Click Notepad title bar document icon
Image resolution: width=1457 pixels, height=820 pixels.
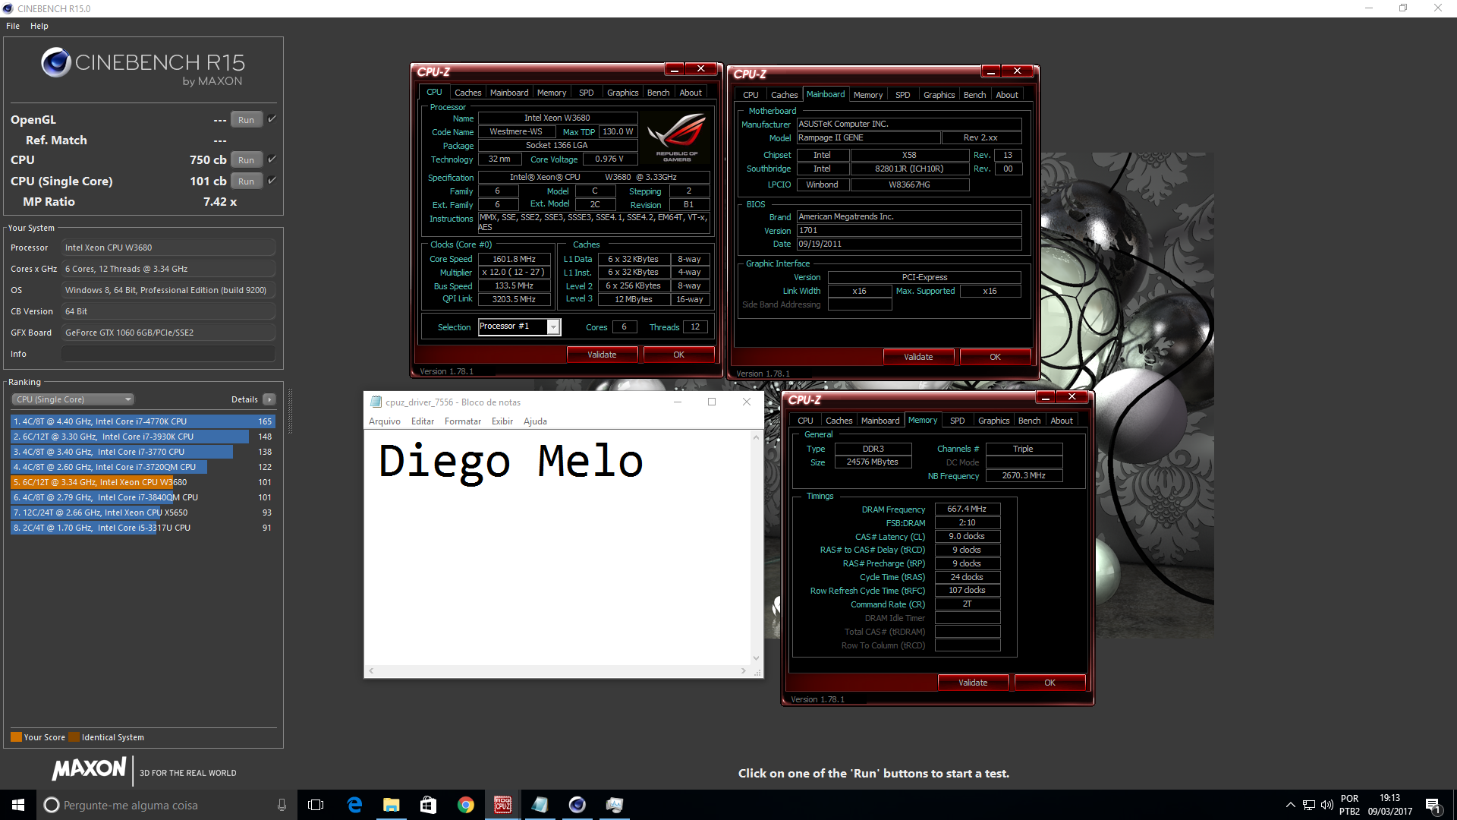click(376, 402)
